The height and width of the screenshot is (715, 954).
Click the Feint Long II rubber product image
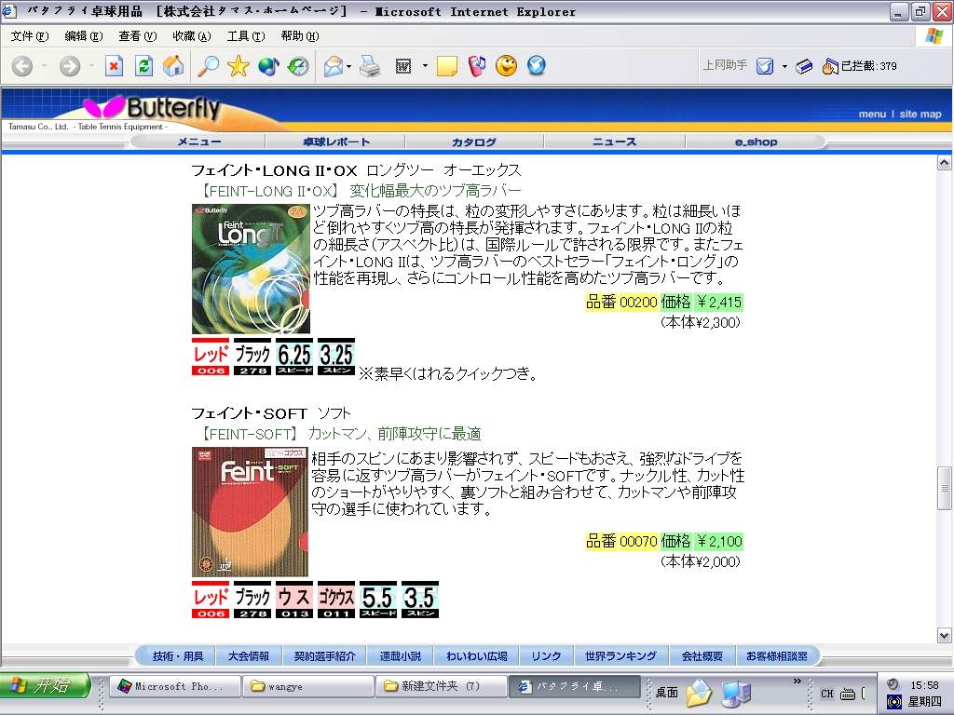pos(251,269)
